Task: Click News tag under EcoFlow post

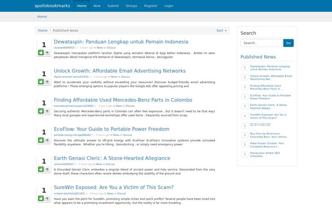Action: tap(116, 135)
